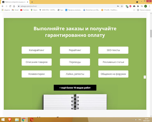The width and height of the screenshot is (152, 122).
Task: Open the Gmail bookmark
Action: coord(15,10)
